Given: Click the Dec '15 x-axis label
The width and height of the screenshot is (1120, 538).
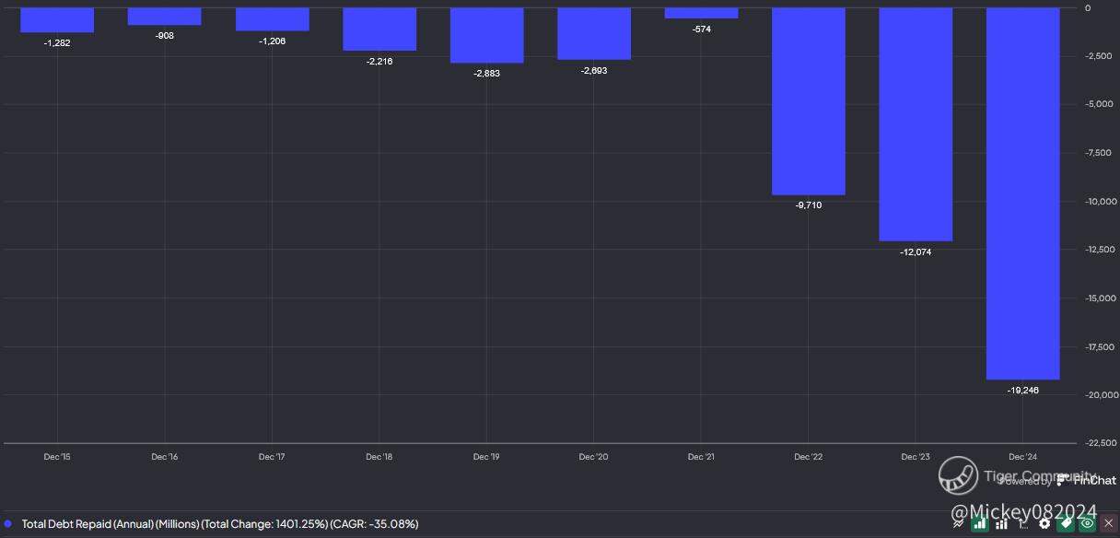Looking at the screenshot, I should point(57,457).
